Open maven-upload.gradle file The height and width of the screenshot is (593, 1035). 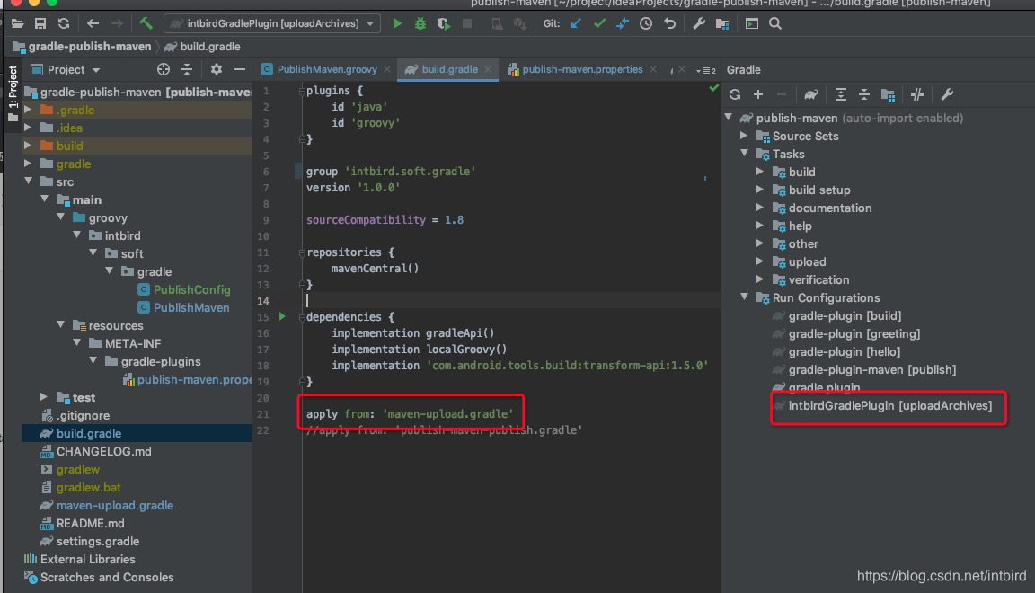pos(115,505)
